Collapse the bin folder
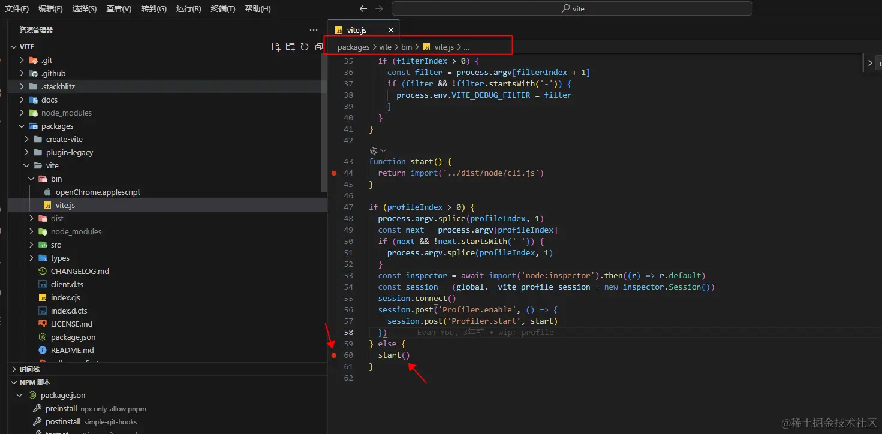Image resolution: width=882 pixels, height=434 pixels. (x=32, y=179)
